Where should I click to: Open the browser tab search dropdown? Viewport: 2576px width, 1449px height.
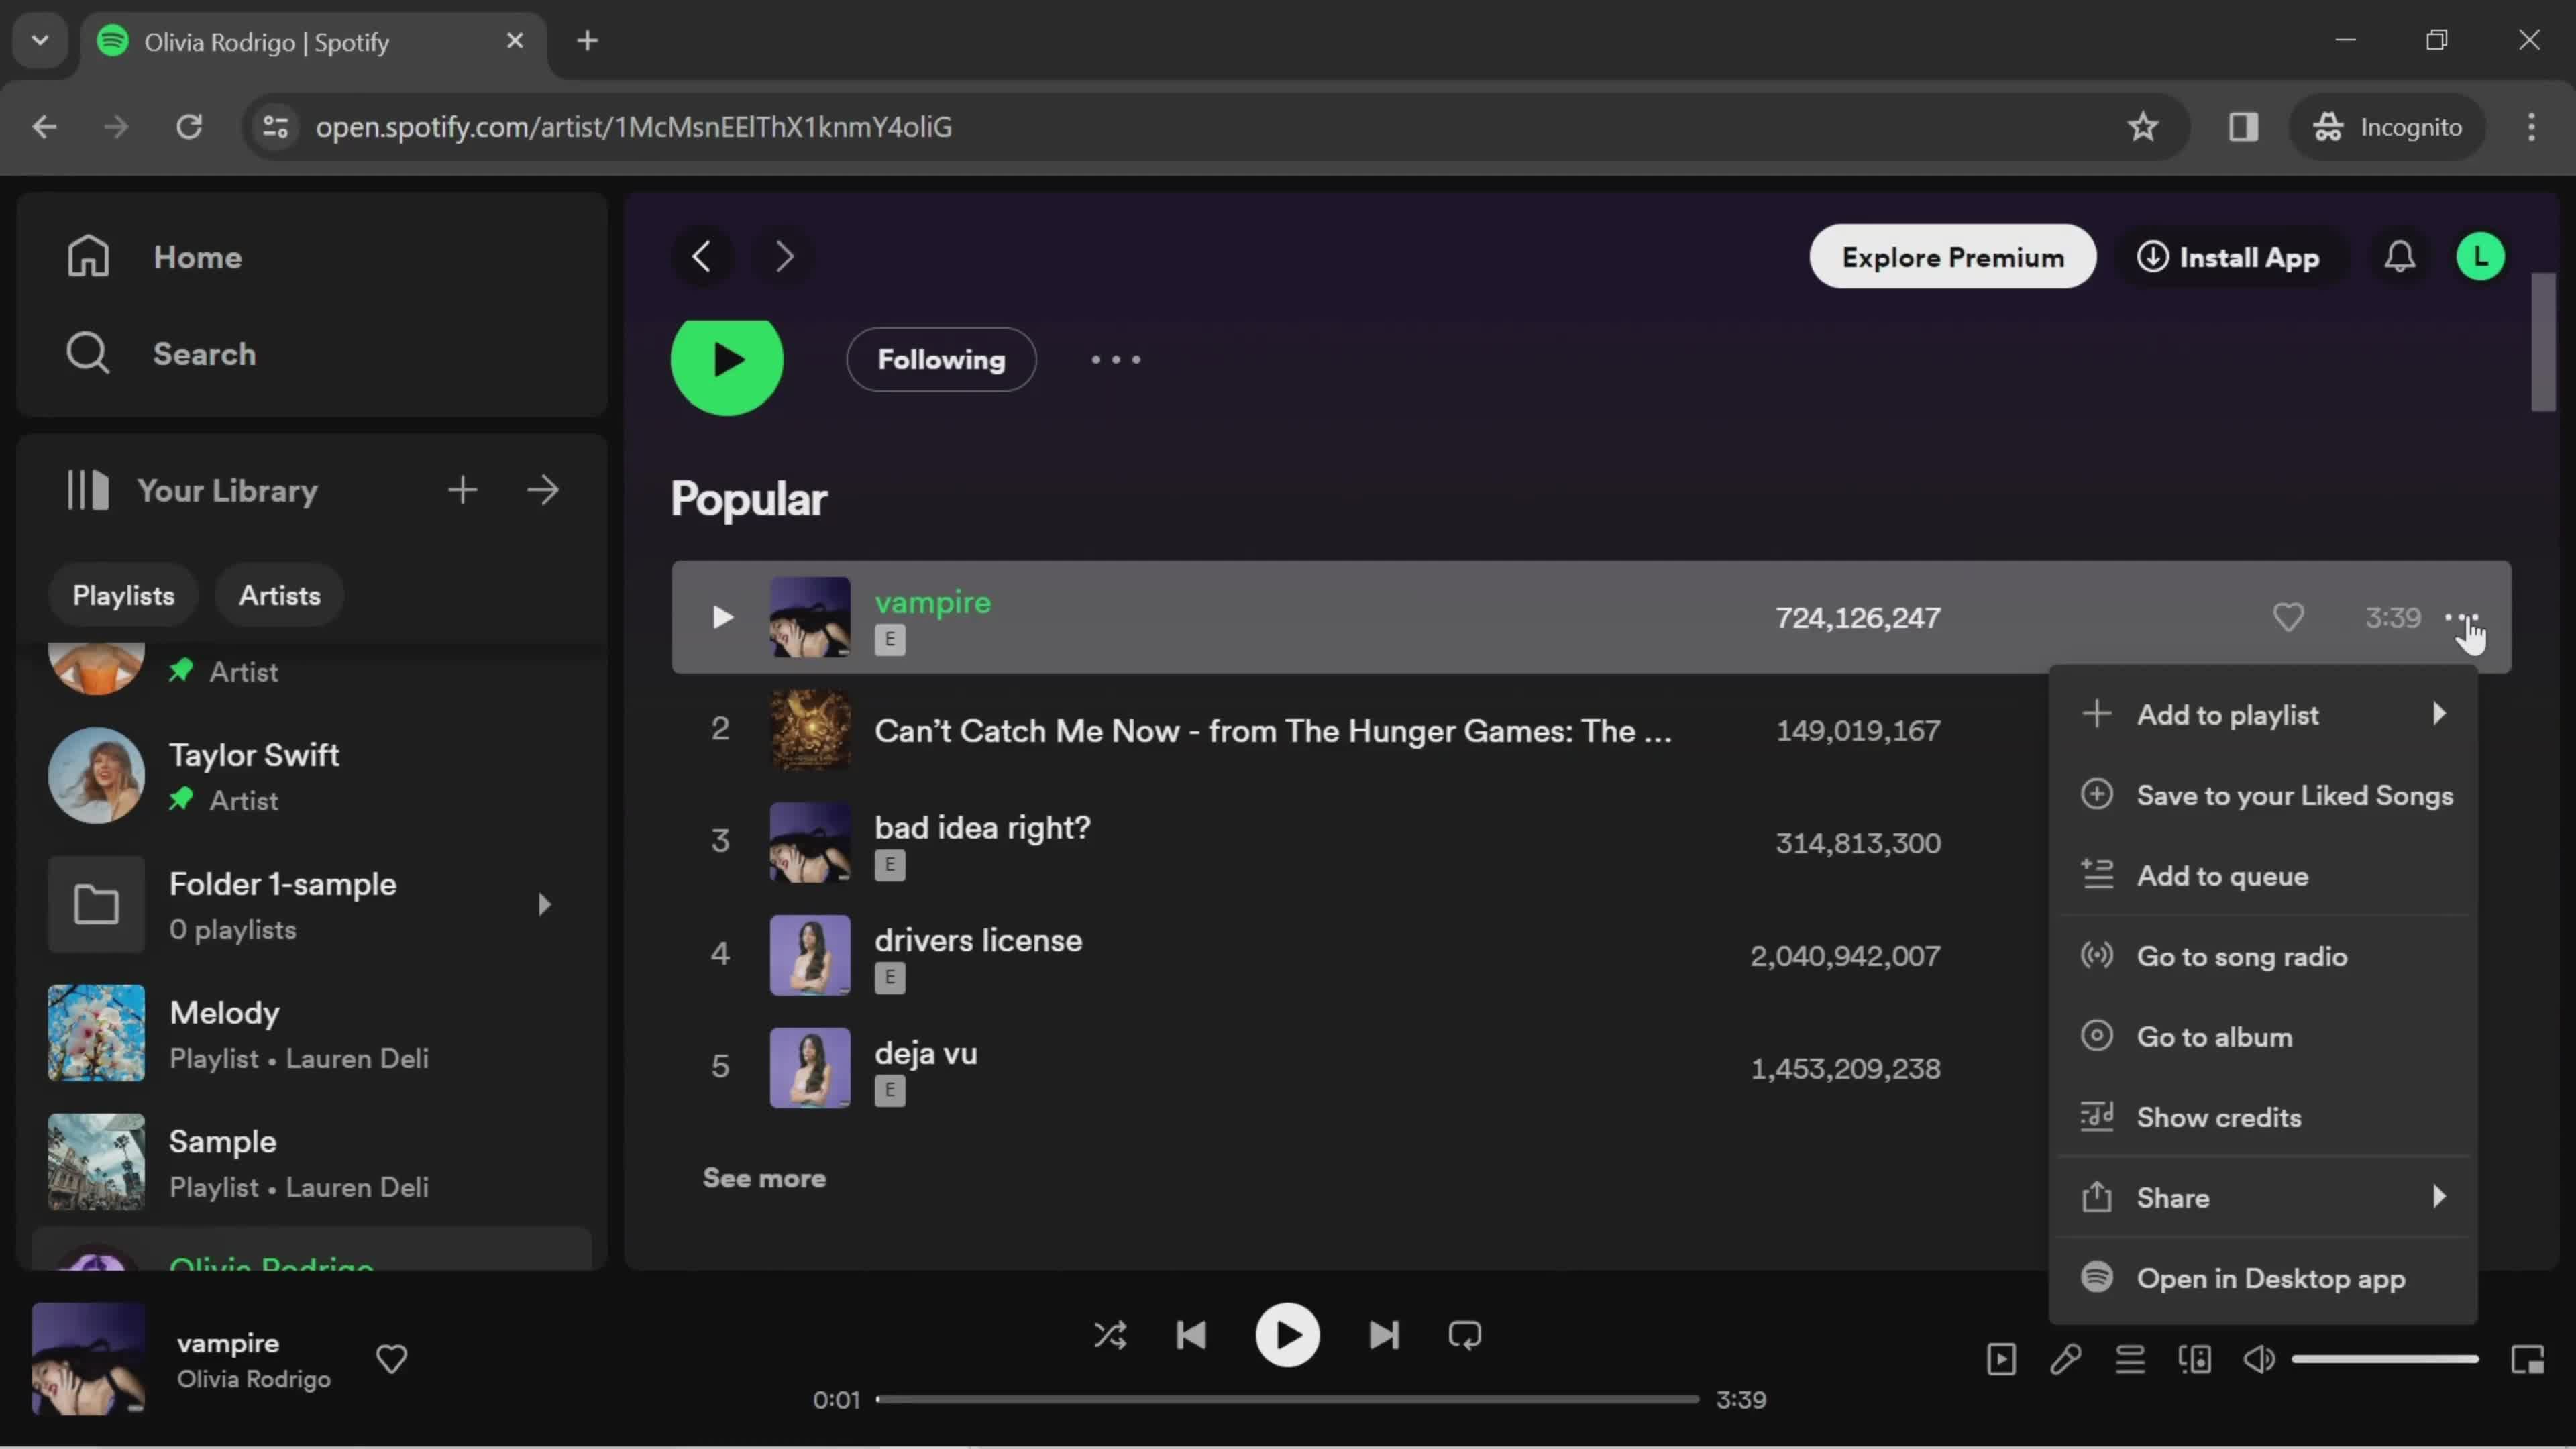pos(40,41)
